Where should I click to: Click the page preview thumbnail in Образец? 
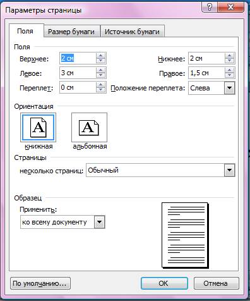coord(185,235)
